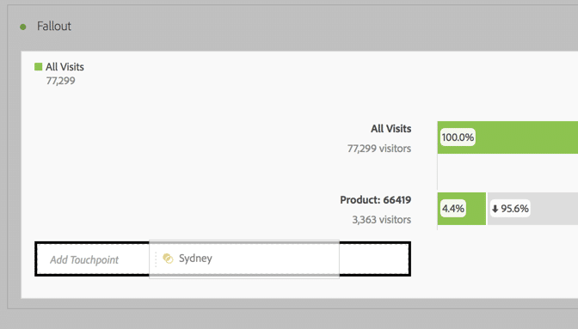The image size is (578, 329).
Task: Click the 4.4% label badge
Action: click(x=453, y=209)
